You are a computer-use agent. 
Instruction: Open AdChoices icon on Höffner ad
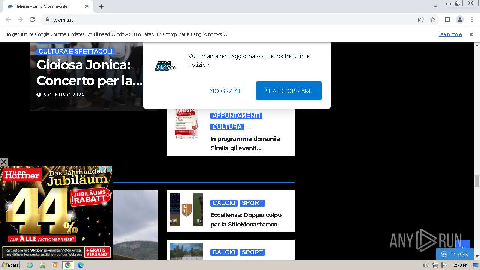(102, 169)
